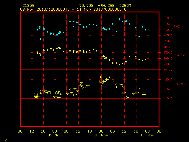
Task: Select the 70.70S latitude text
Action: click(x=86, y=6)
